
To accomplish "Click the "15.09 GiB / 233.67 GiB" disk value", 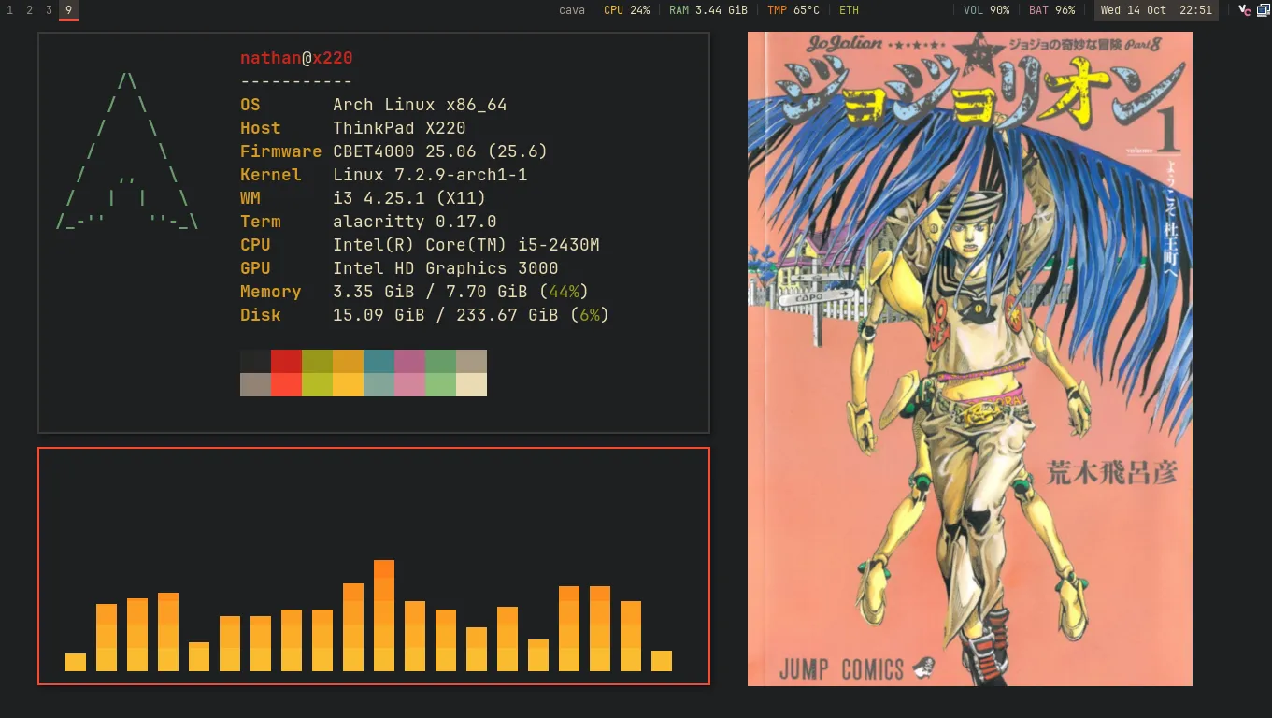I will pyautogui.click(x=446, y=315).
